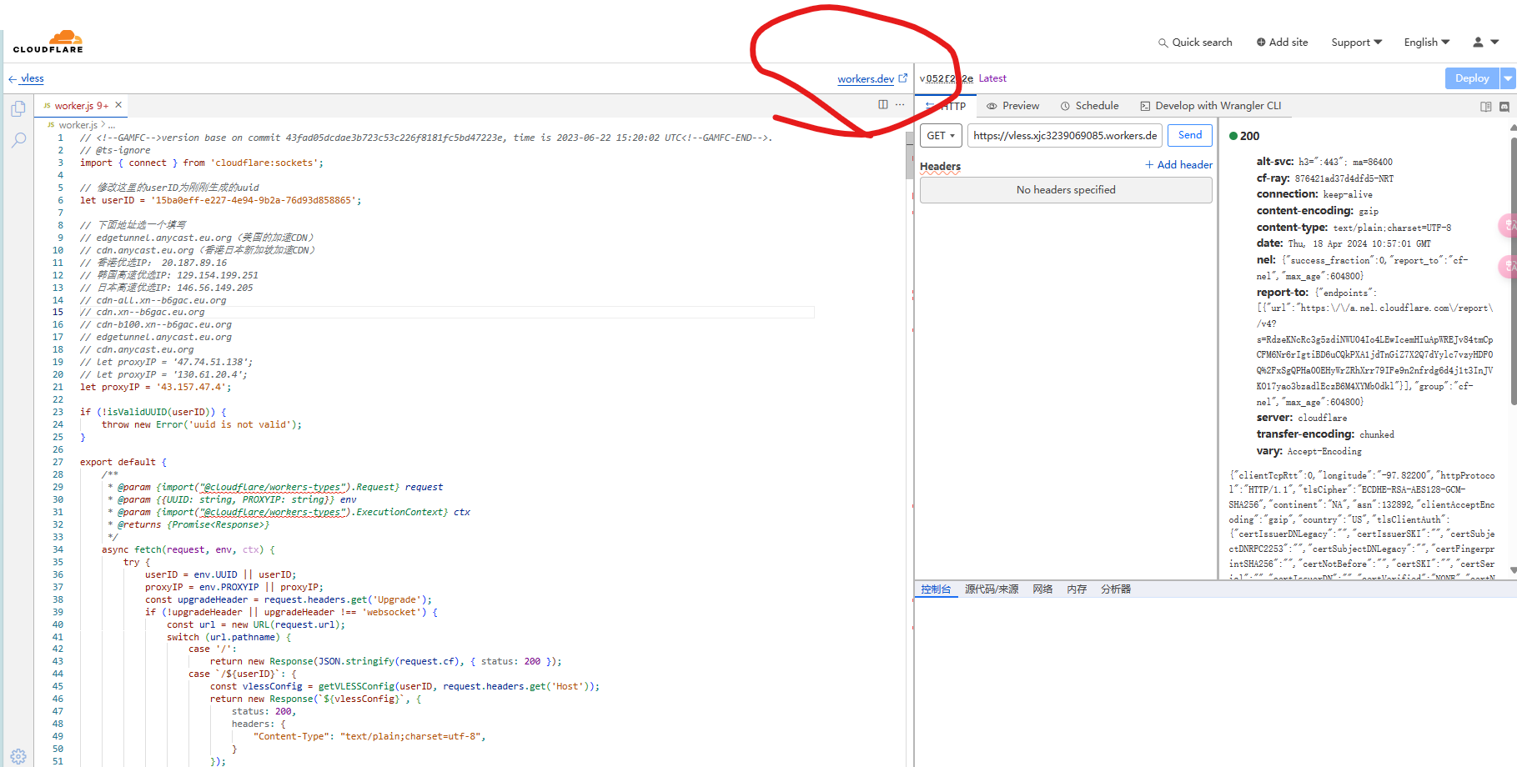The image size is (1517, 767).
Task: Open the Discord community icon
Action: 1504,107
